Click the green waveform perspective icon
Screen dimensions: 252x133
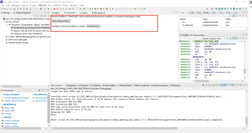click(x=225, y=9)
